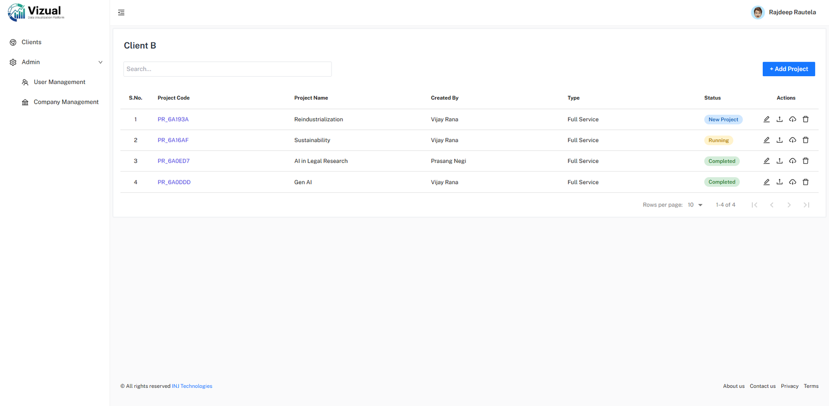Click the project Search field
The height and width of the screenshot is (406, 829).
[x=227, y=69]
